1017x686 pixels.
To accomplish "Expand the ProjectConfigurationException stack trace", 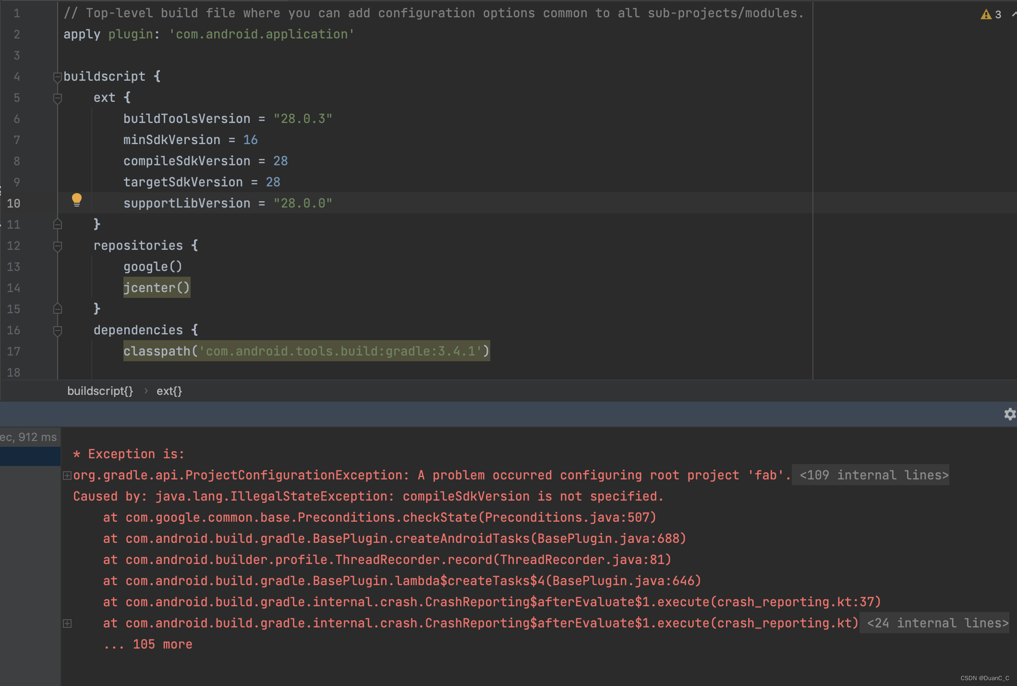I will [x=67, y=476].
